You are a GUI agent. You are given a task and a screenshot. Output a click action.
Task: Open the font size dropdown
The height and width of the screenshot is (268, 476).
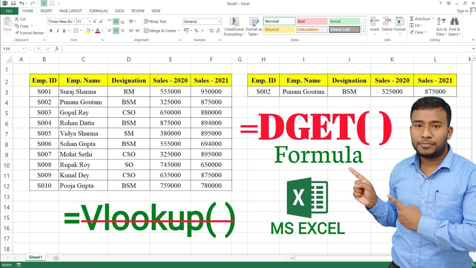click(89, 22)
